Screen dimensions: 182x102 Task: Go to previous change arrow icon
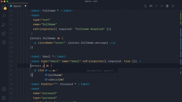pyautogui.click(x=151, y=6)
